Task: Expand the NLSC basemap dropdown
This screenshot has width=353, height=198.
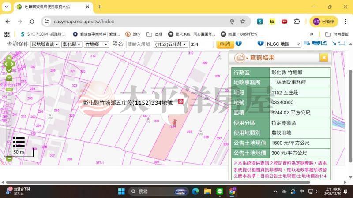Action: 283,44
